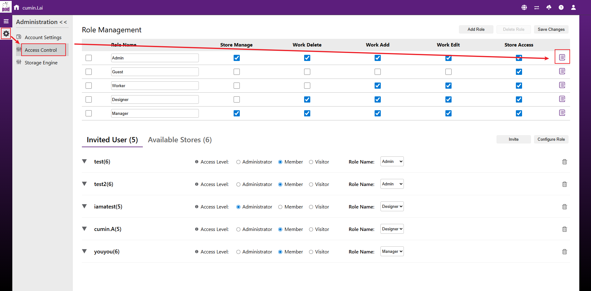Viewport: 591px width, 291px height.
Task: Click the help question mark icon
Action: 561,7
